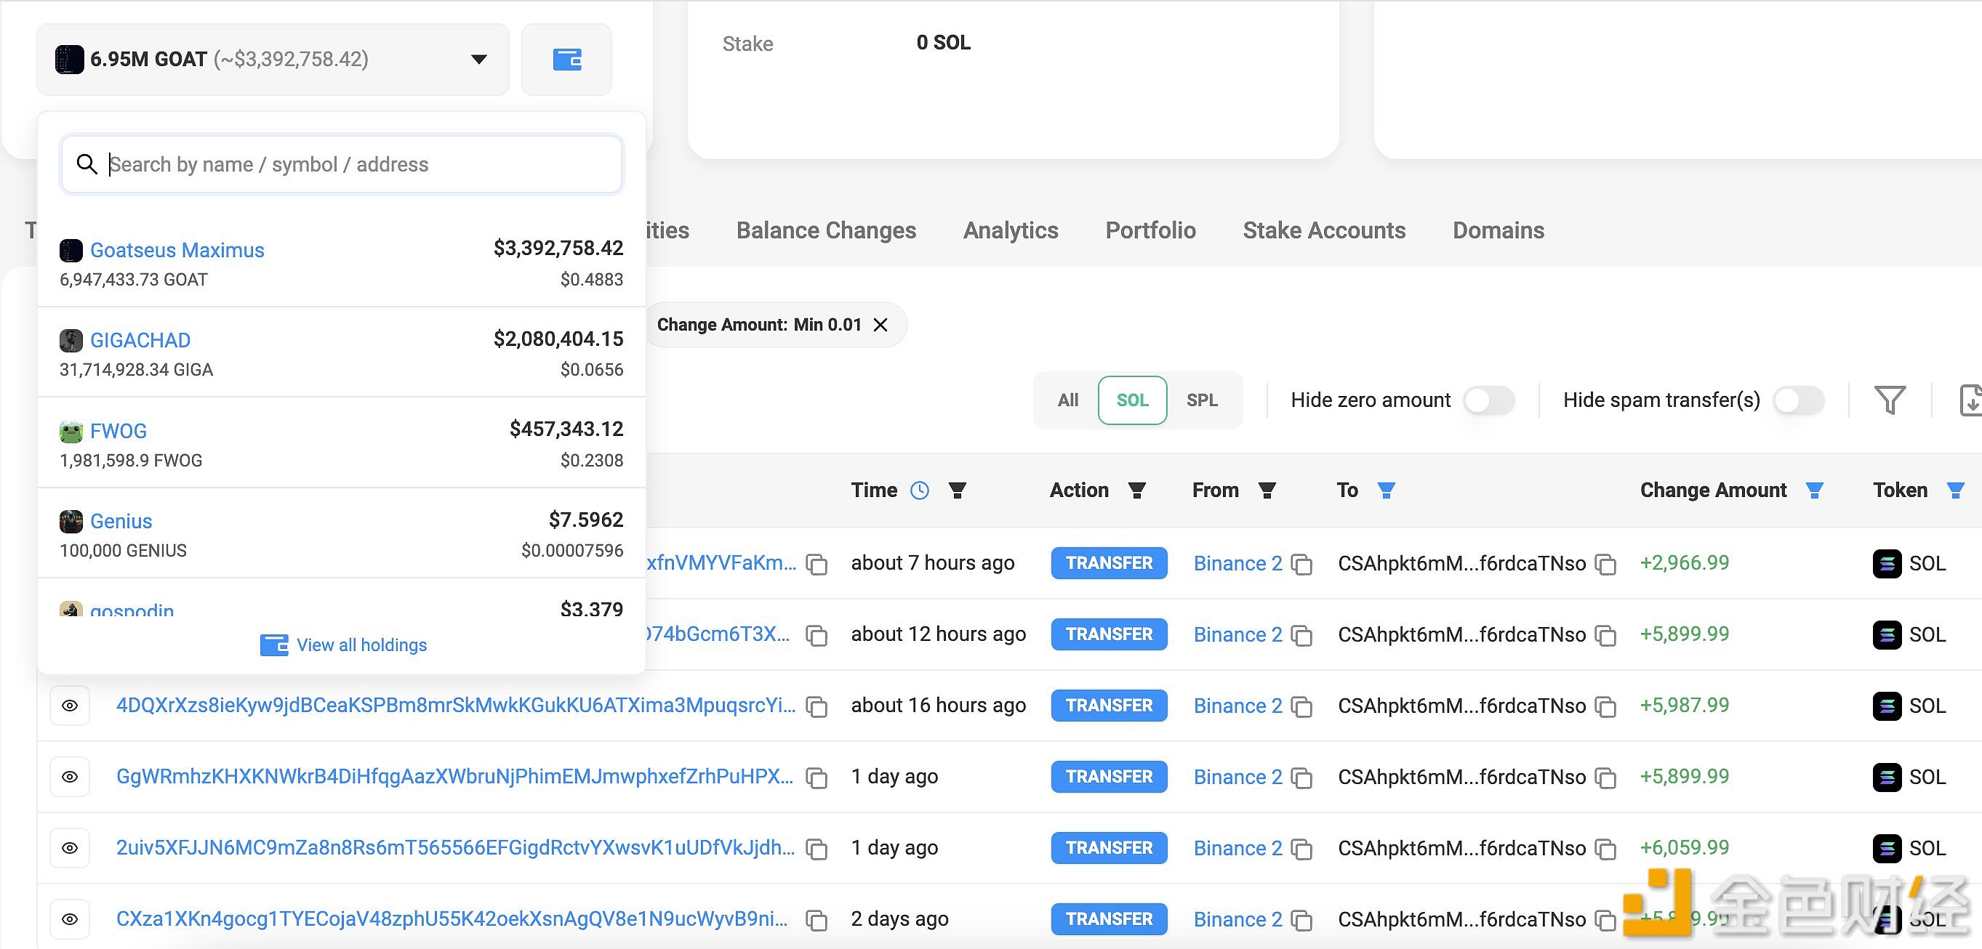Image resolution: width=1982 pixels, height=949 pixels.
Task: Toggle Hide spam transfers switch
Action: (1797, 400)
